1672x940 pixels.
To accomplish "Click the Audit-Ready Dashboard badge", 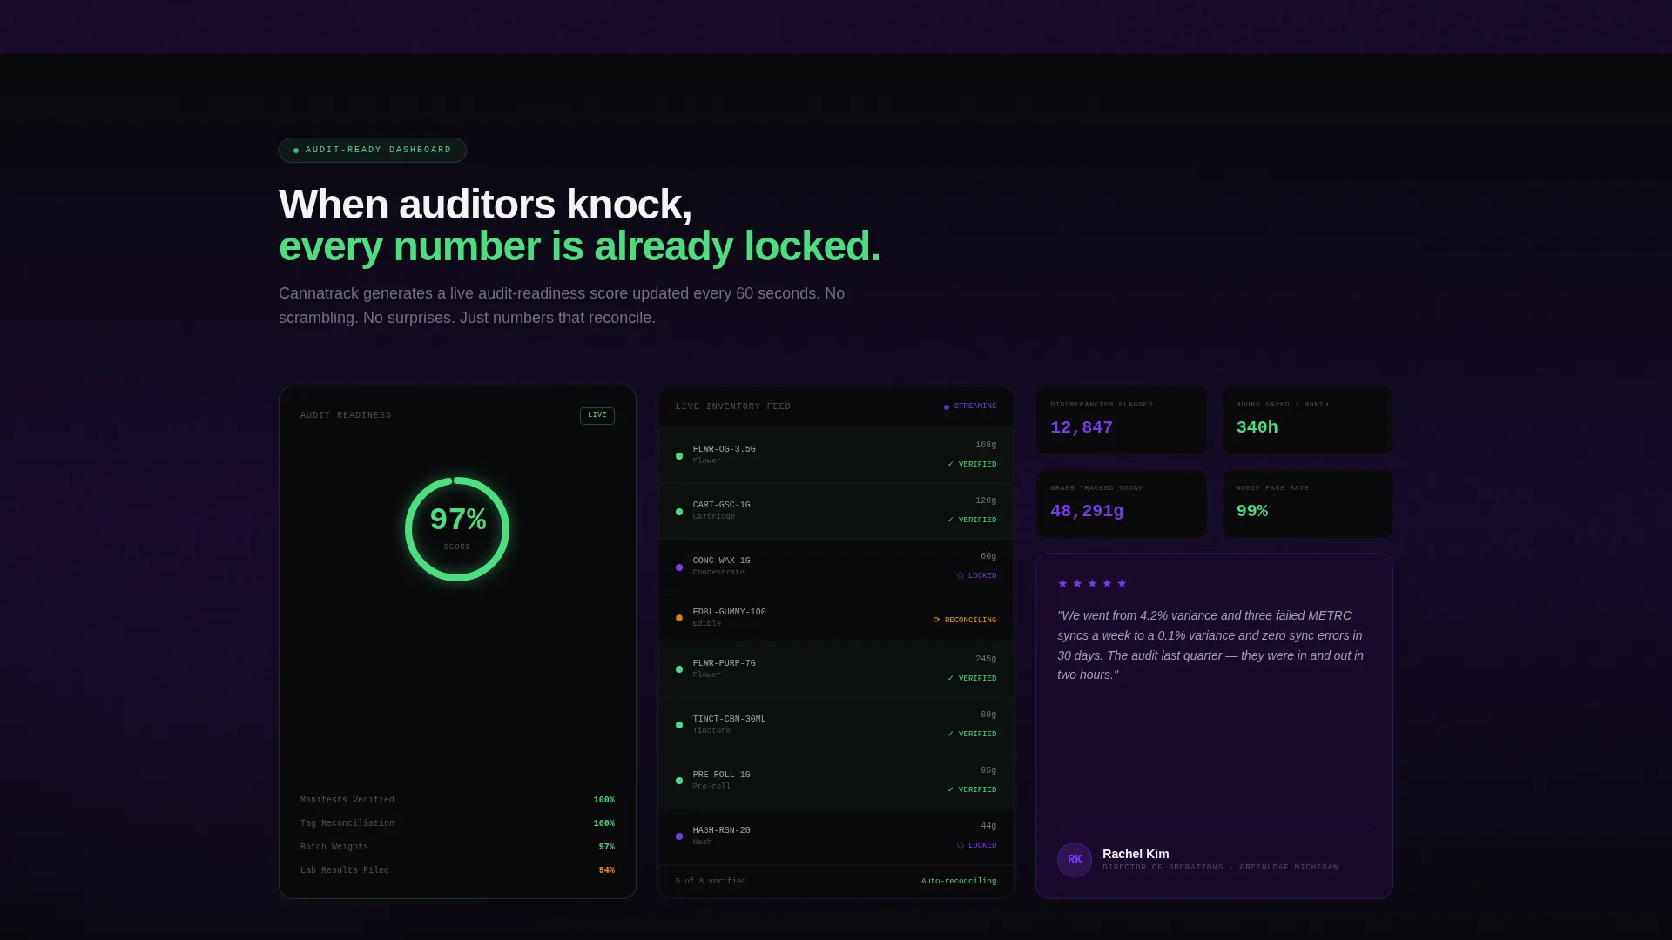I will [x=372, y=150].
